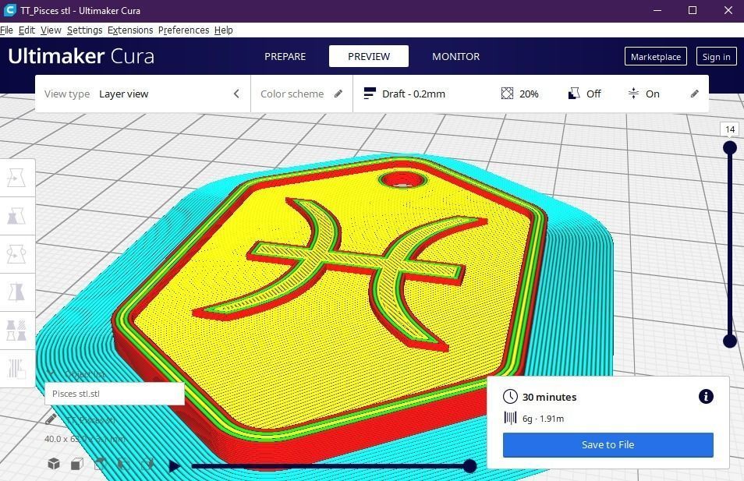Expand the Color scheme options
This screenshot has width=744, height=481.
302,94
